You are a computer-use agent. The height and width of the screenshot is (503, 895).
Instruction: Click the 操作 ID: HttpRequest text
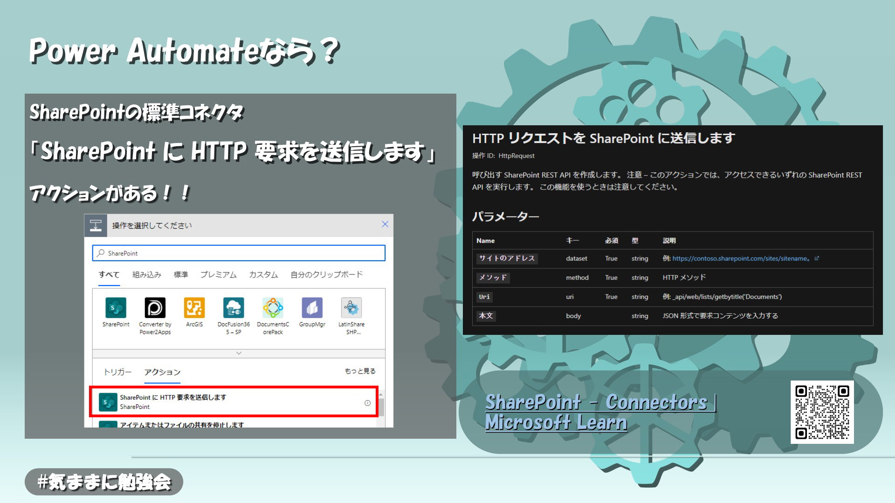(x=503, y=156)
